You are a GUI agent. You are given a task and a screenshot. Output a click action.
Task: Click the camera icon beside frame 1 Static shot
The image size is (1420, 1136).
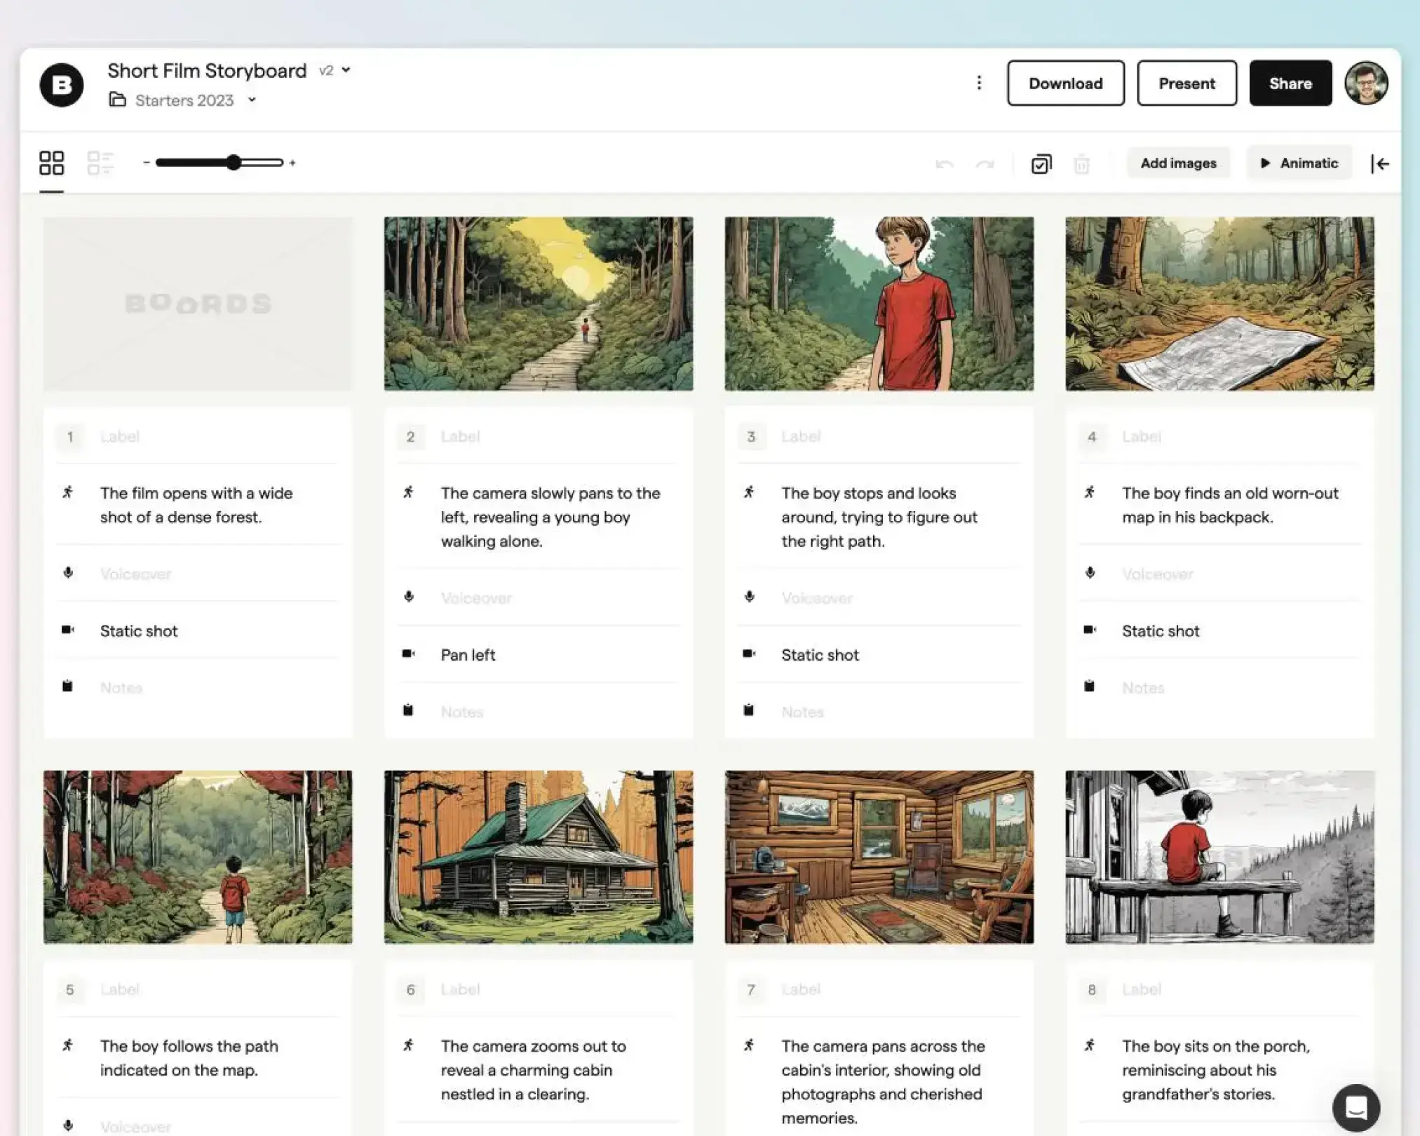point(68,630)
